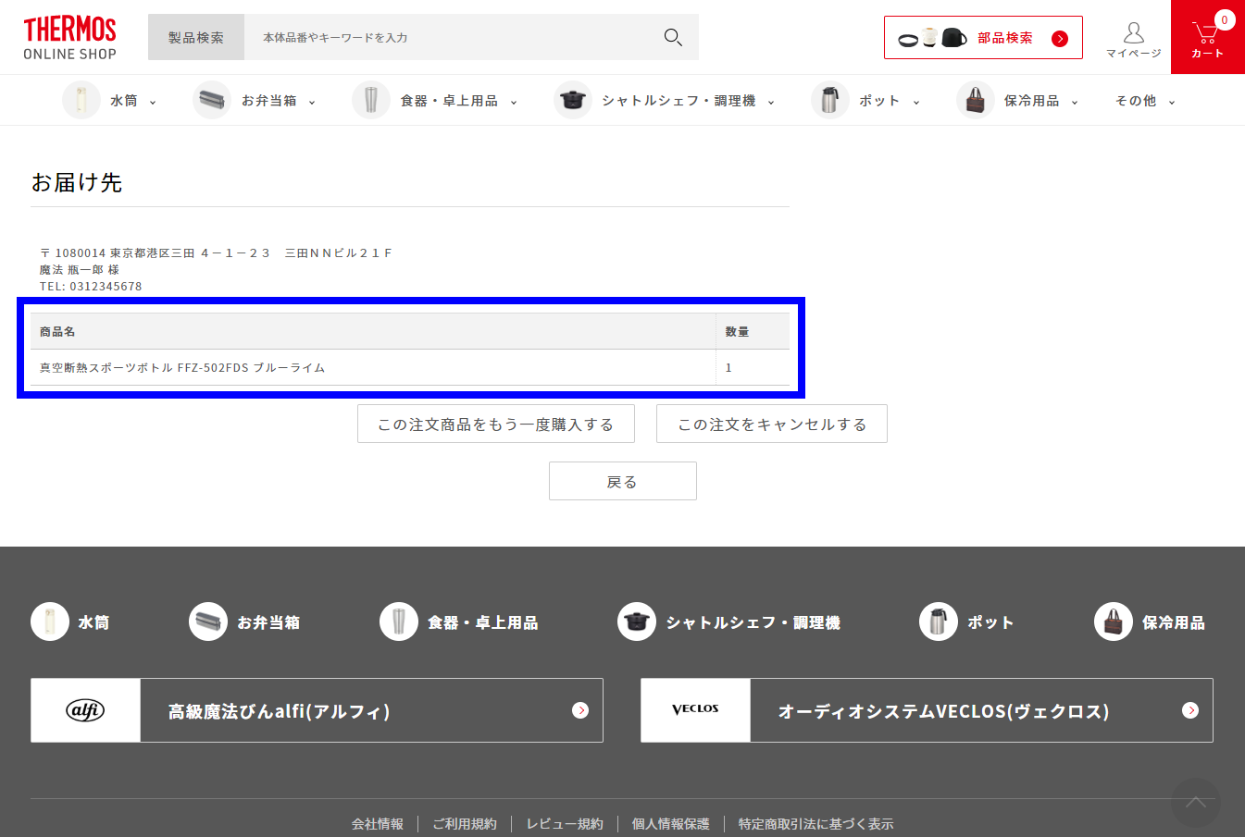Viewport: 1245px width, 837px height.
Task: Open the 部品検索 parts search button
Action: pos(983,38)
